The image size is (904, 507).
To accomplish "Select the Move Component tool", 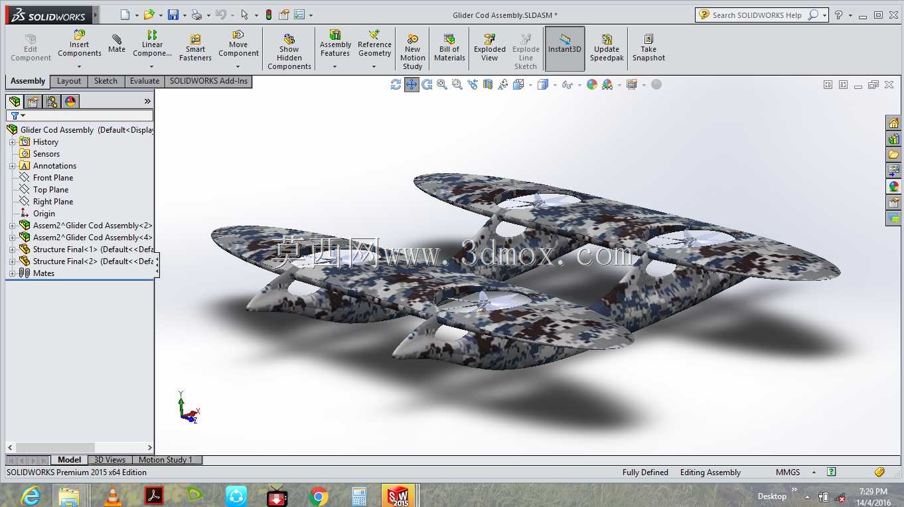I will 238,43.
